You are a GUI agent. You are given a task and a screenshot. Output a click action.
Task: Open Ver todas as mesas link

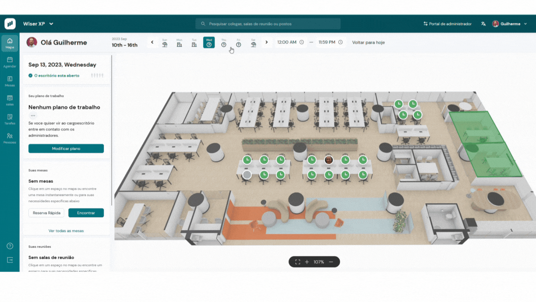(x=66, y=231)
